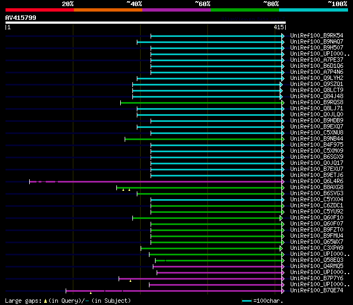Select the UniRef100_B7EXU7 label

coord(317,169)
